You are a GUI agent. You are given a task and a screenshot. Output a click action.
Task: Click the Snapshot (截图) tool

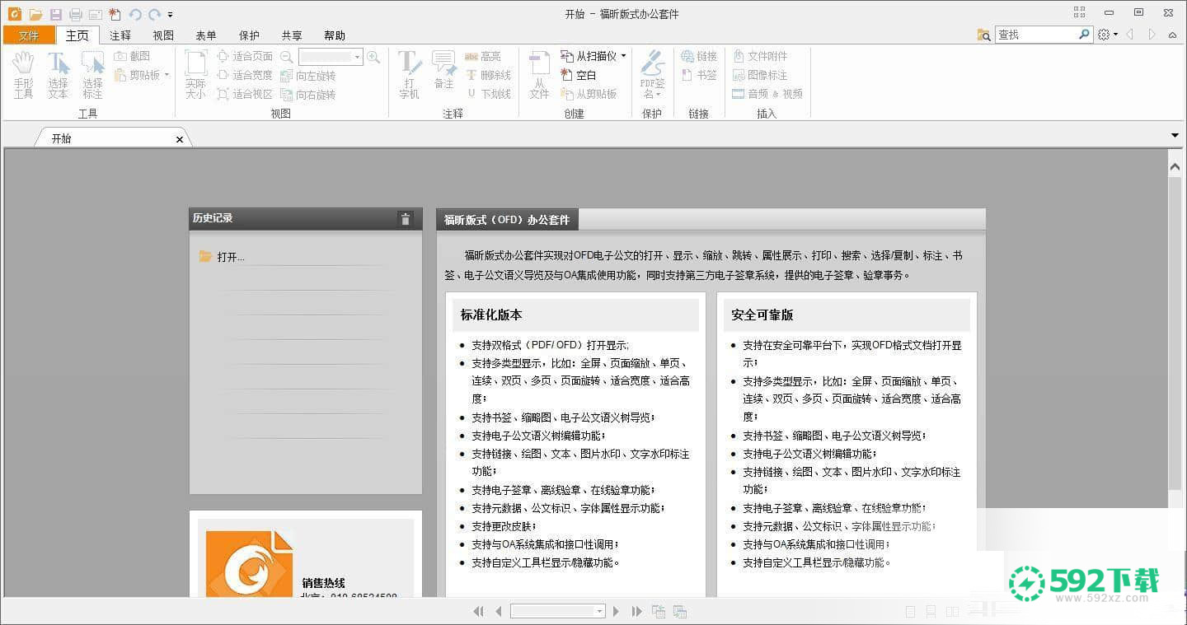133,56
